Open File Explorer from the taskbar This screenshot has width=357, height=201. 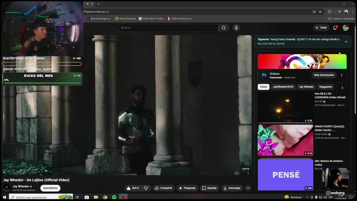96,197
